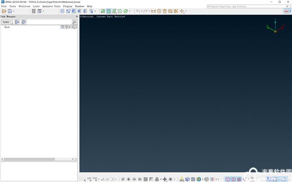Image resolution: width=292 pixels, height=182 pixels.
Task: Click the run task play button
Action: [x=17, y=22]
